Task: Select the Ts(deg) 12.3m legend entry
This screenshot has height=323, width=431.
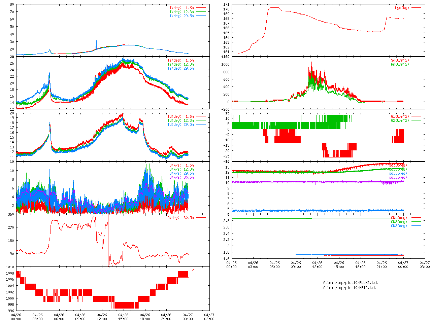Action: pos(181,64)
